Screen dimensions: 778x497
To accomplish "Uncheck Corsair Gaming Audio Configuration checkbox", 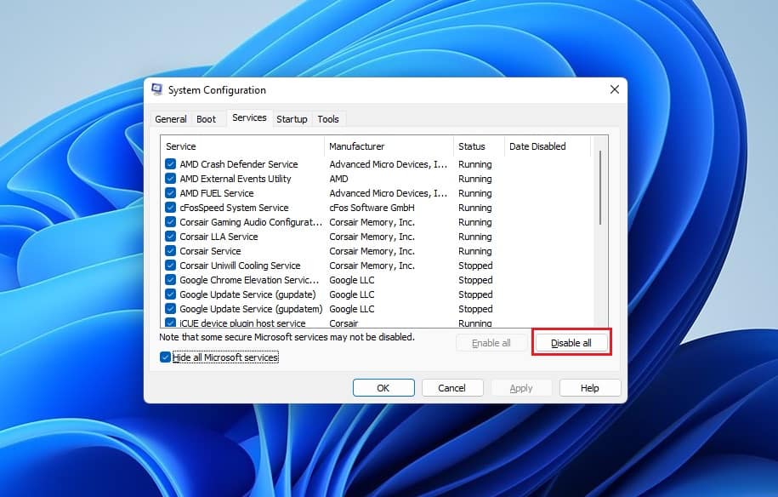I will pyautogui.click(x=170, y=221).
